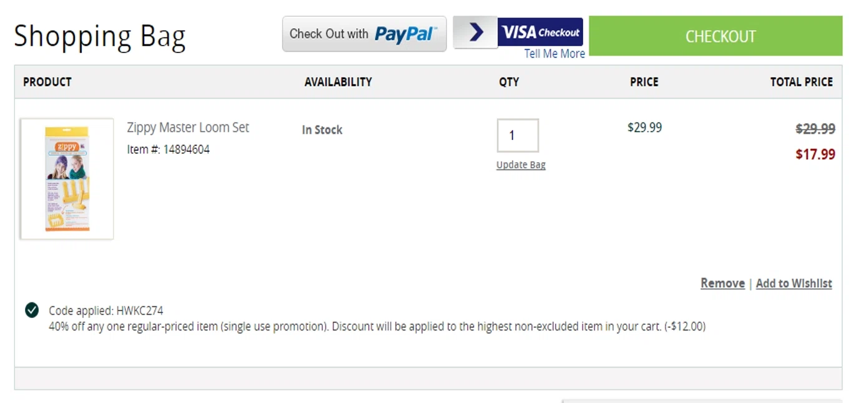The image size is (851, 403).
Task: Click the Zippy Master Loom Set thumbnail
Action: click(67, 179)
